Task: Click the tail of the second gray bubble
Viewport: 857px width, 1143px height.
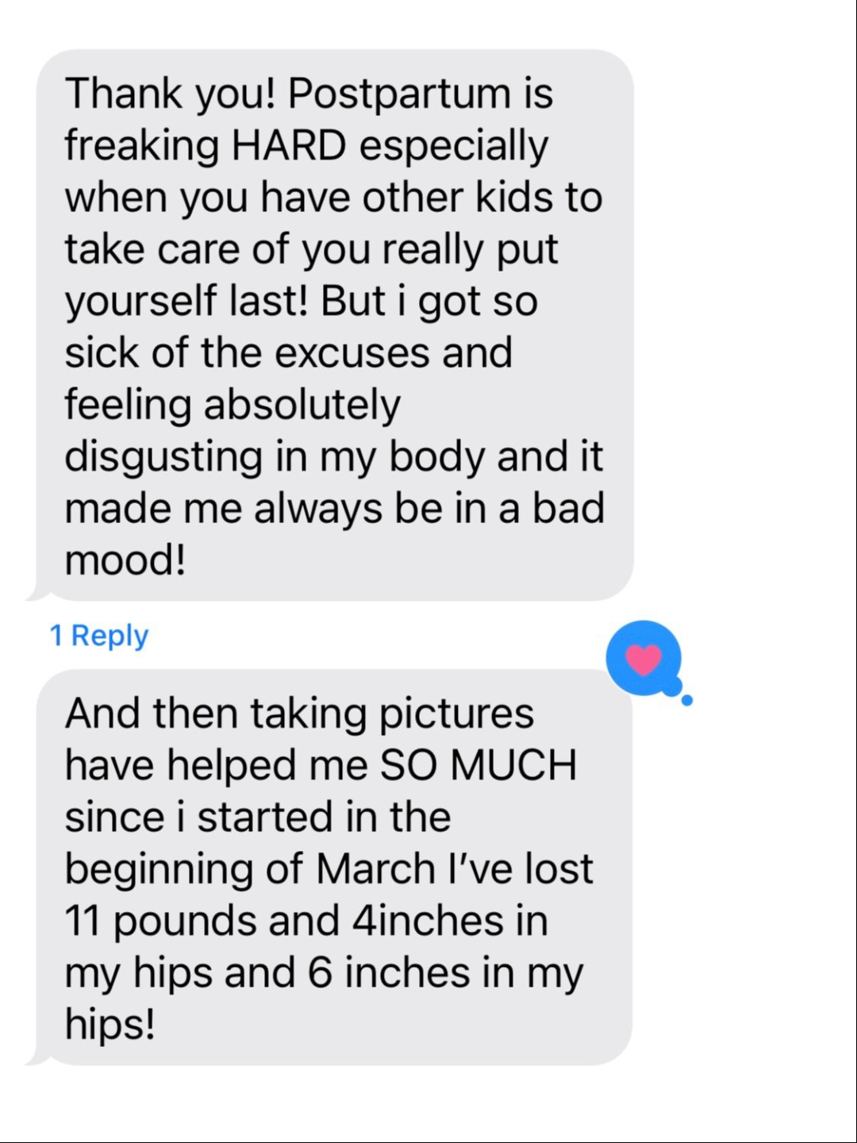Action: [x=35, y=1057]
